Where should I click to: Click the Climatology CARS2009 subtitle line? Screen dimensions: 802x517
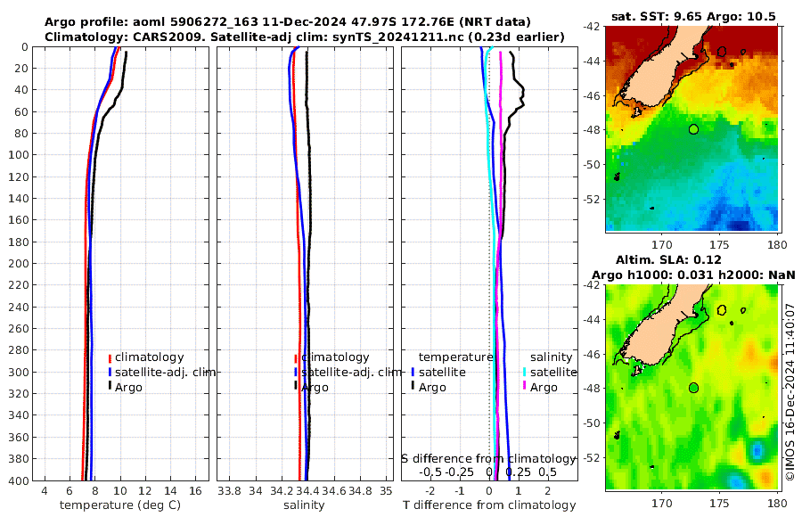pos(305,37)
